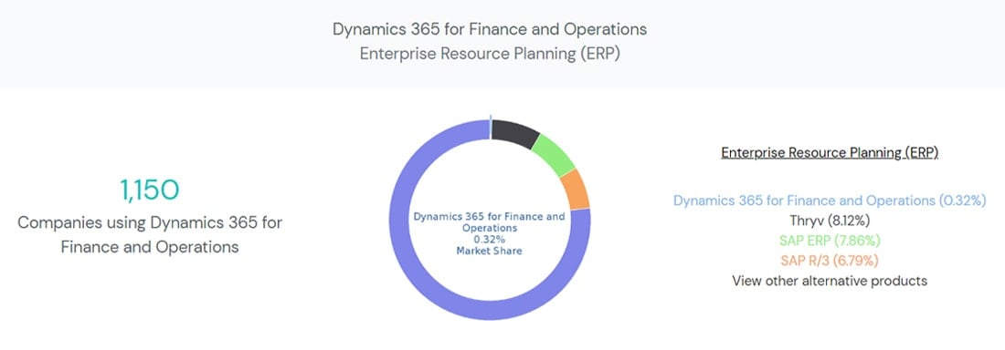Click the dark Thryv segment of the donut chart
This screenshot has width=1005, height=350.
516,134
